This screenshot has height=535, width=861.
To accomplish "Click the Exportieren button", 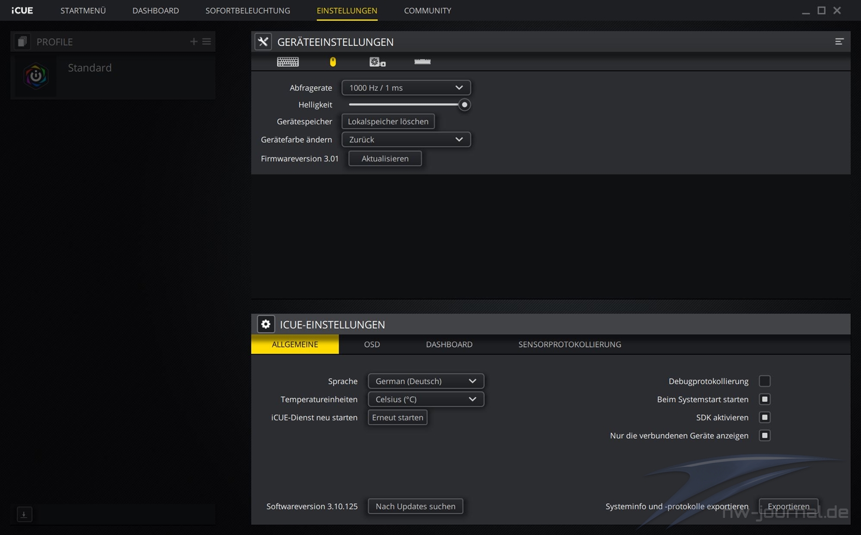I will coord(788,506).
